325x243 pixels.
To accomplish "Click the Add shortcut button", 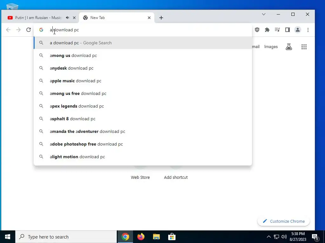I will (176, 177).
